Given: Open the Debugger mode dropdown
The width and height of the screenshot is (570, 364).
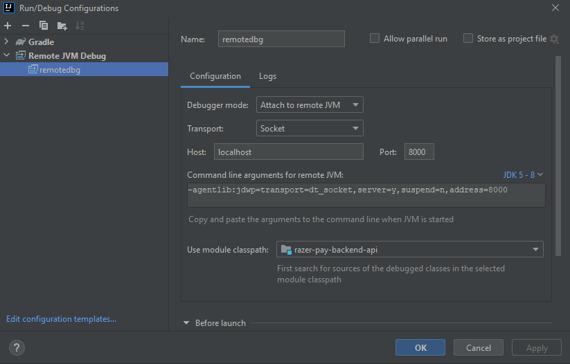Looking at the screenshot, I should (310, 105).
